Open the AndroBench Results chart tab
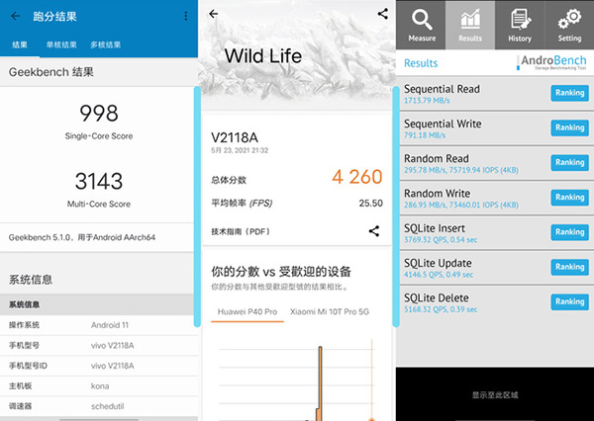Screen dimensions: 594x421 [x=470, y=24]
